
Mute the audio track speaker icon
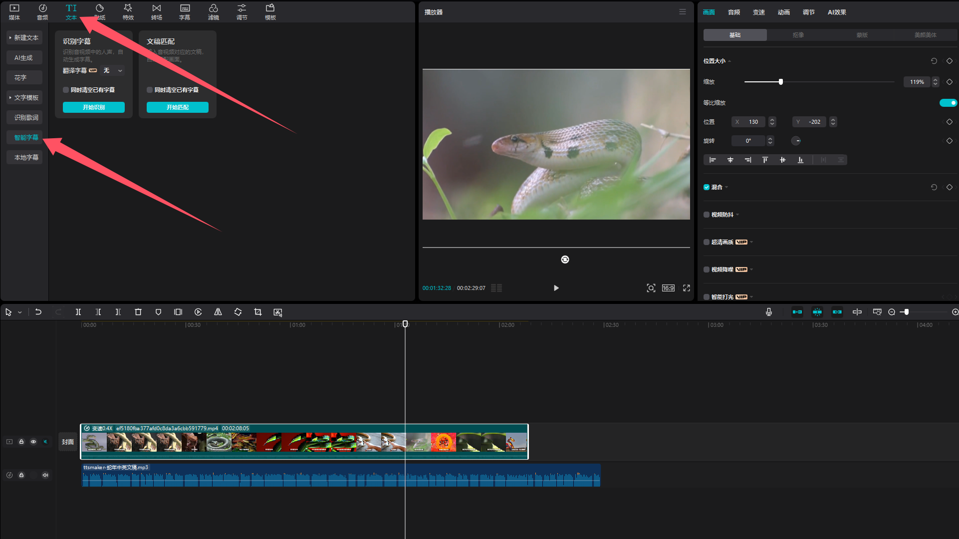point(45,475)
